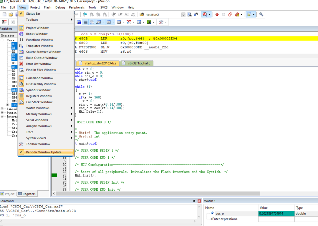Viewport: 318px width, 226px height.
Task: Click the Window Layout toolbar icon
Action: (249, 14)
